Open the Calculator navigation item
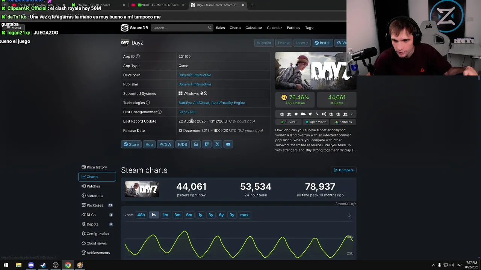The image size is (481, 270). 254,28
